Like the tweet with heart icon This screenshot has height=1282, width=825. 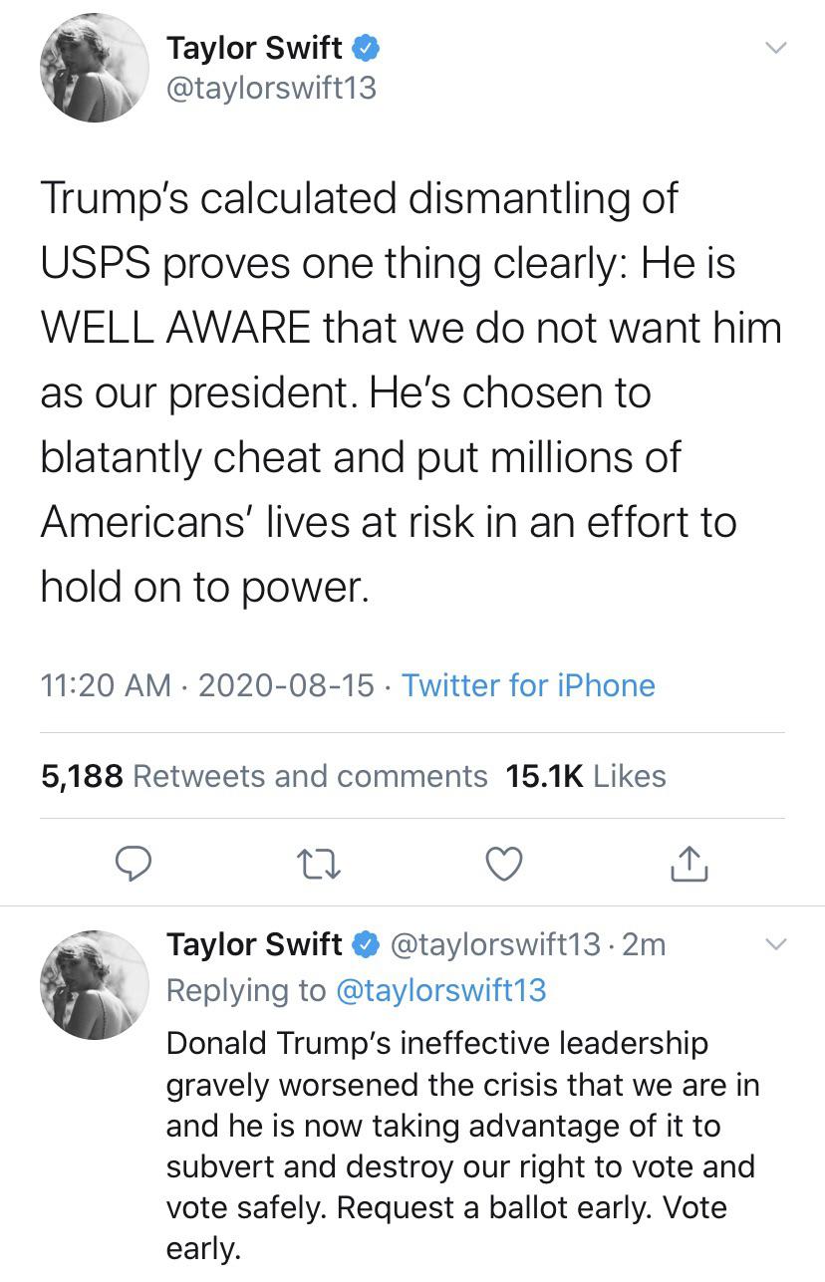point(504,864)
